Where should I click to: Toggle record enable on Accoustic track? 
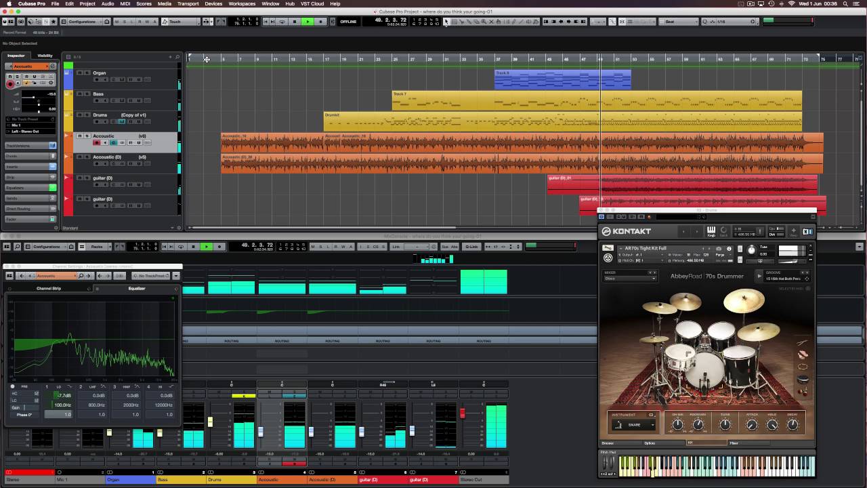pos(97,143)
